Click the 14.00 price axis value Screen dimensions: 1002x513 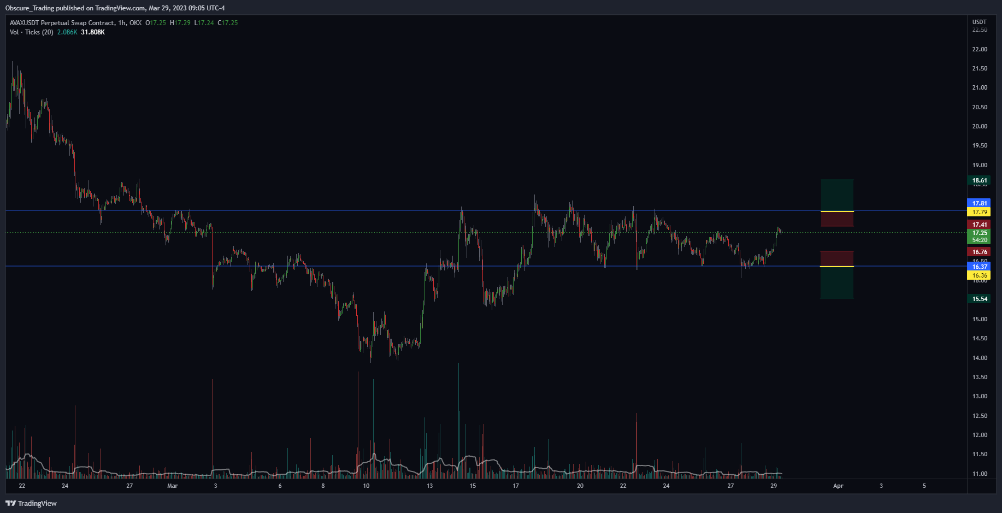(x=980, y=358)
